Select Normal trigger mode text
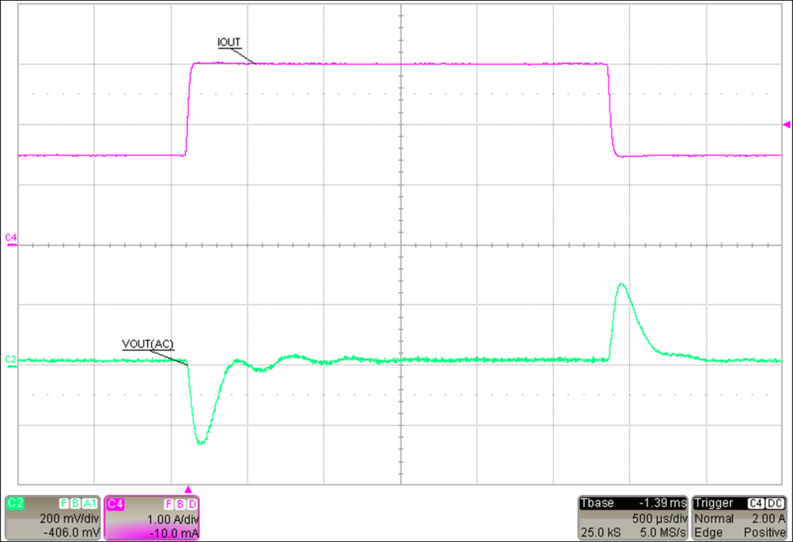793x542 pixels. coord(713,517)
